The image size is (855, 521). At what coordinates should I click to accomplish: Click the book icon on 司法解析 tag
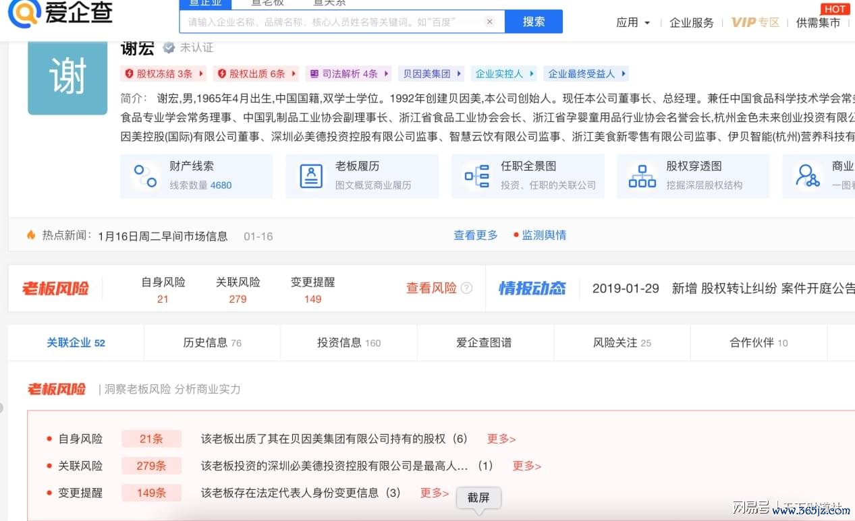[314, 73]
